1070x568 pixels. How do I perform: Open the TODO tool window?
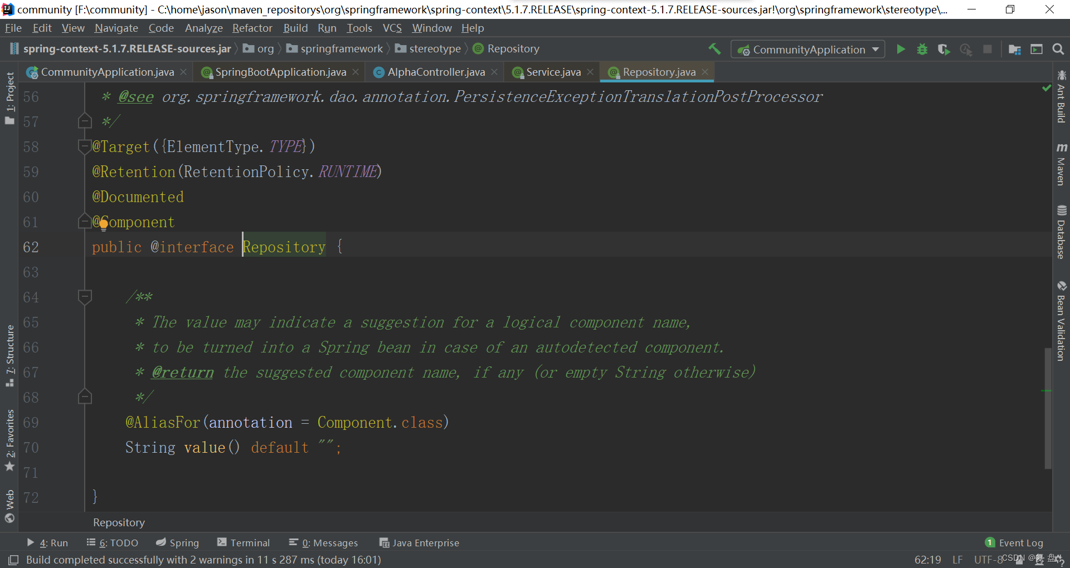coord(112,542)
